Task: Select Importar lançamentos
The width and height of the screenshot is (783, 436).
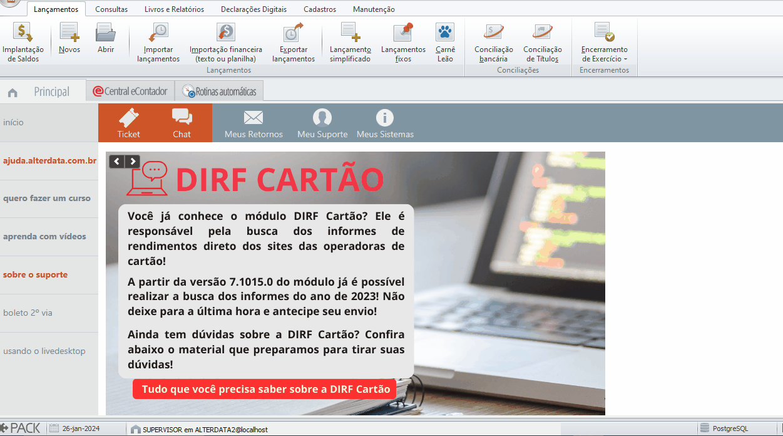Action: pos(158,42)
